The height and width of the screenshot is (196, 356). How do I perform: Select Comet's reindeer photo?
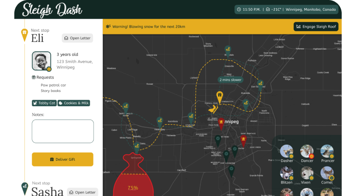[326, 173]
